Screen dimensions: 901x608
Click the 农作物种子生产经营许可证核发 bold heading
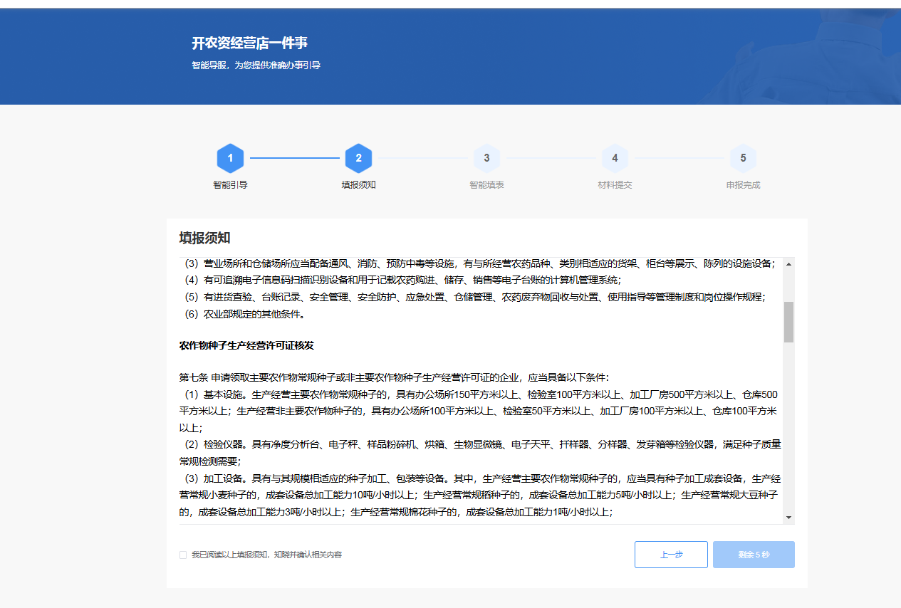246,345
